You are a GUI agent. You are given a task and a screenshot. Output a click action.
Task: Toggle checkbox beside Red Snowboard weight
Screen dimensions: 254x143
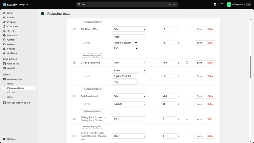pyautogui.click(x=187, y=96)
